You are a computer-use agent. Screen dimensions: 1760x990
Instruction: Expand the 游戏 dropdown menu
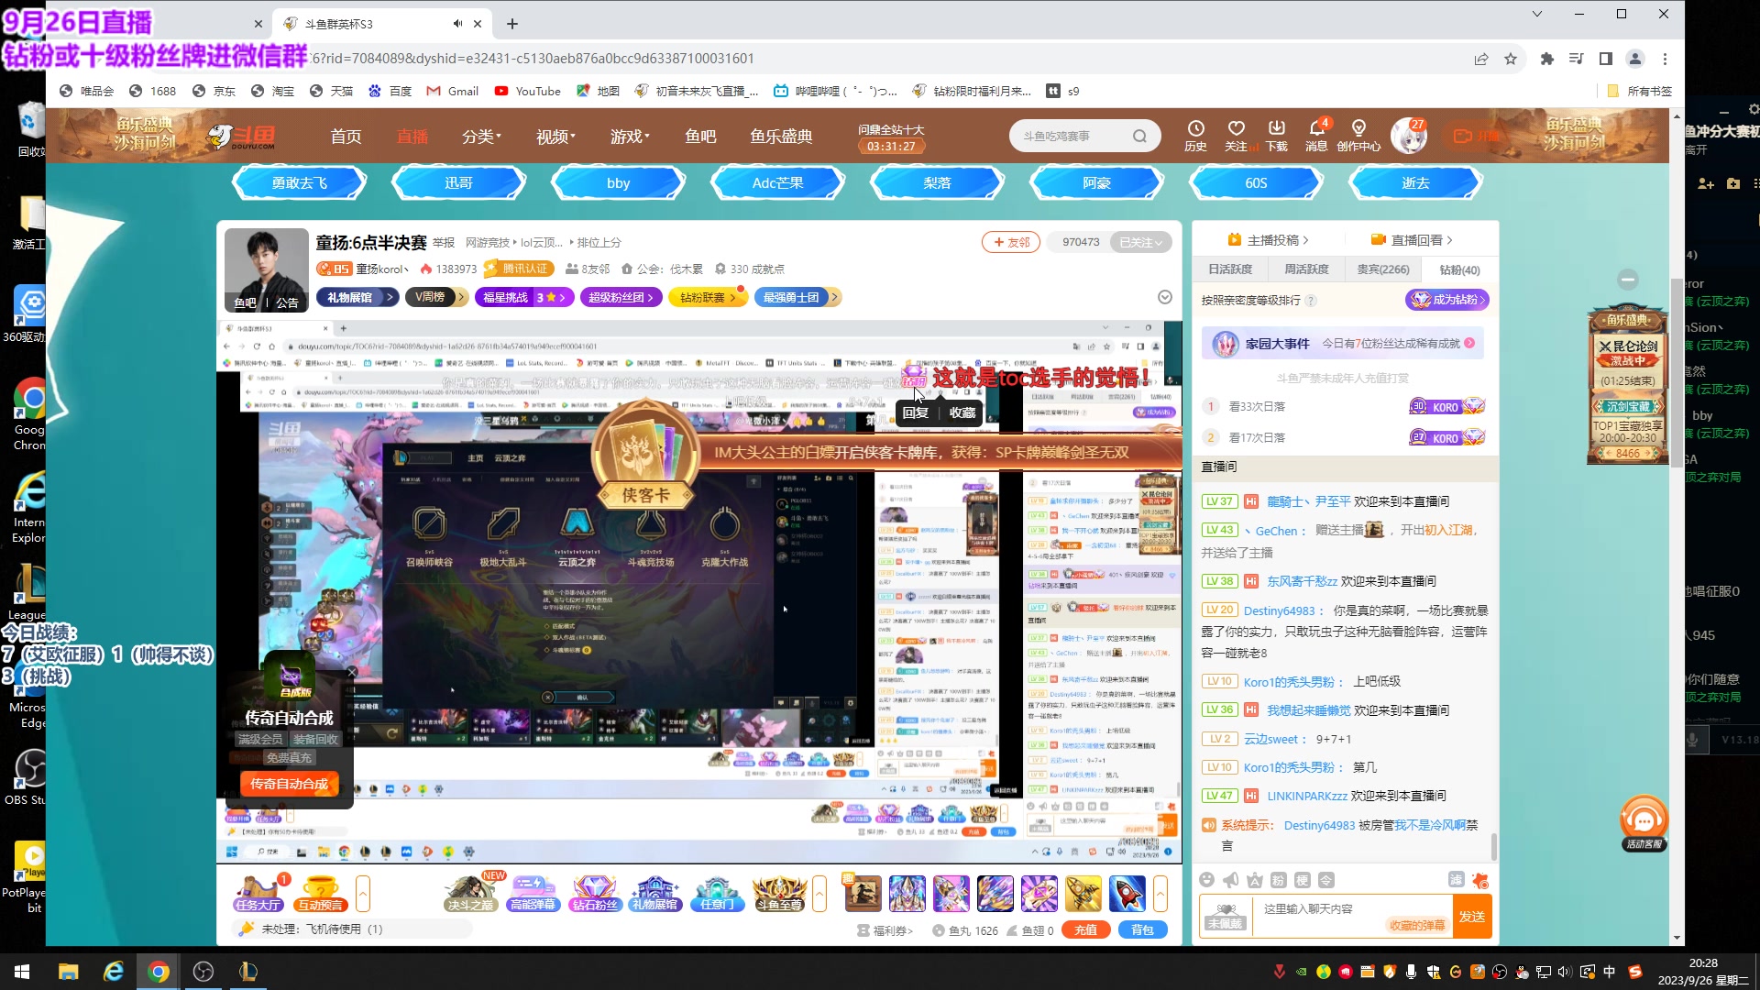630,136
